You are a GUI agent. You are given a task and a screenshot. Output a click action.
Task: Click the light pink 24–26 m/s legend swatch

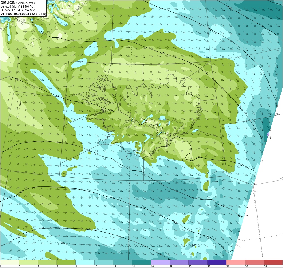(x=236, y=262)
